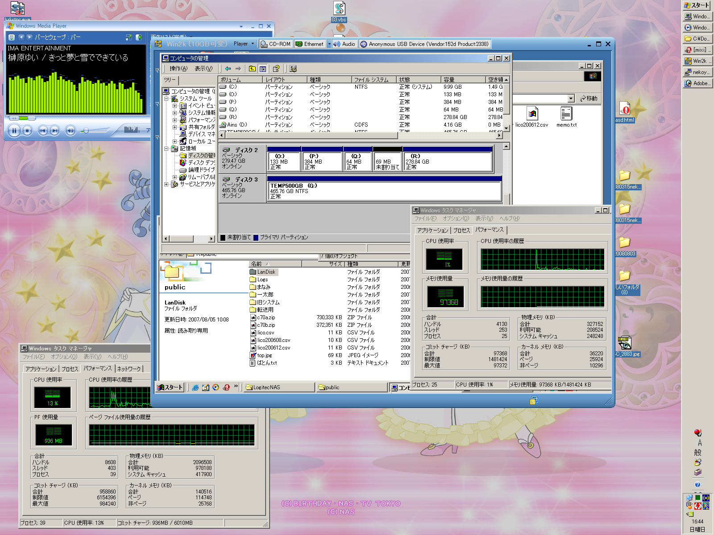
Task: Toggle the CD-ROM device in VMware toolbar
Action: coord(276,44)
